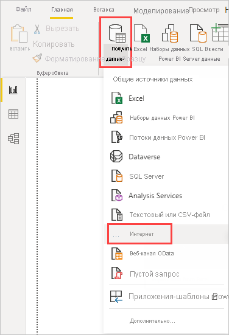Image resolution: width=229 pixels, height=335 pixels.
Task: Open the Data table view in sidebar
Action: pyautogui.click(x=13, y=114)
